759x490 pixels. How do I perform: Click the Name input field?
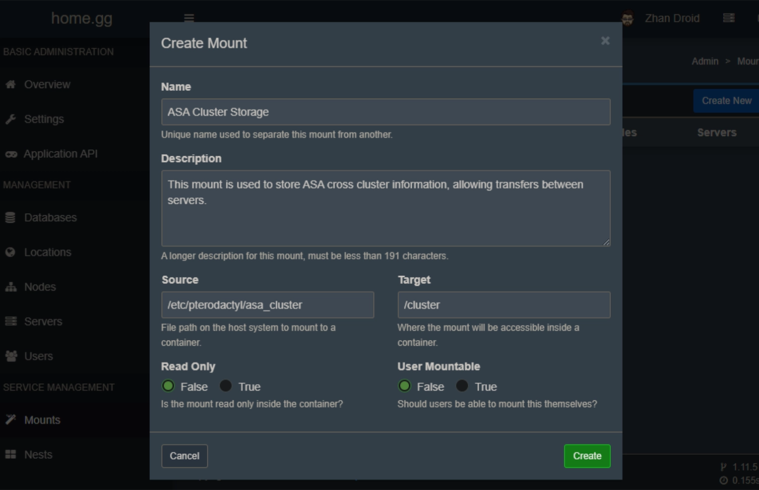385,112
